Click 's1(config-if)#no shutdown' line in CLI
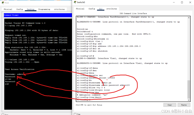This screenshot has height=115, width=194. [x=92, y=51]
